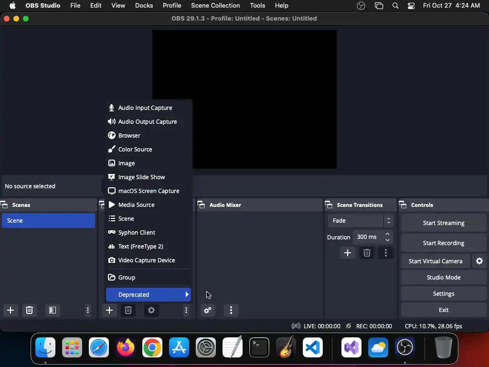Add a new scene with the plus button
Viewport: 489px width, 367px height.
tap(11, 310)
